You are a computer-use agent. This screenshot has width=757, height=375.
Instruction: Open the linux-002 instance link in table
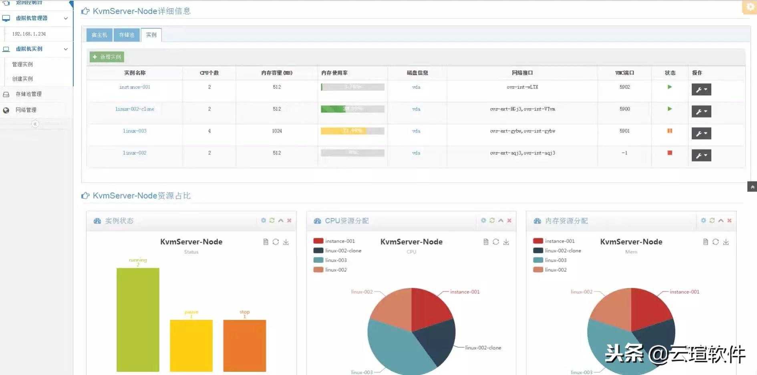(135, 153)
